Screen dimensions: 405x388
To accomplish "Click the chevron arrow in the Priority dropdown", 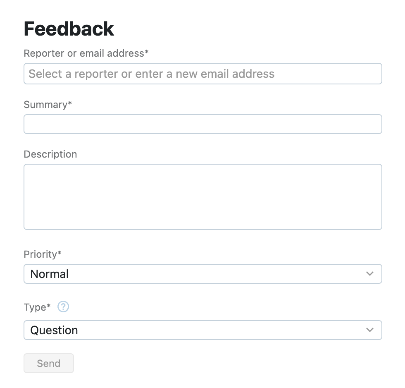I will [x=370, y=274].
